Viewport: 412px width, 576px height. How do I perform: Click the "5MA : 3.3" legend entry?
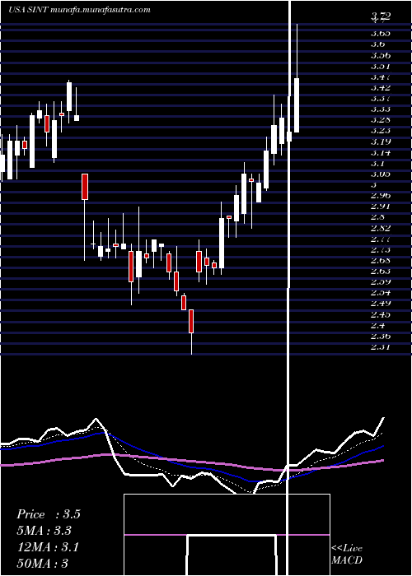coord(44,531)
